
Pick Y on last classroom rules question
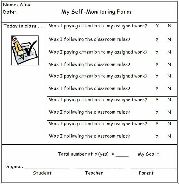click(157, 136)
